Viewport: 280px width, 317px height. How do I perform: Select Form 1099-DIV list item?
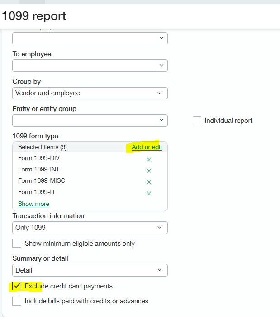[39, 158]
